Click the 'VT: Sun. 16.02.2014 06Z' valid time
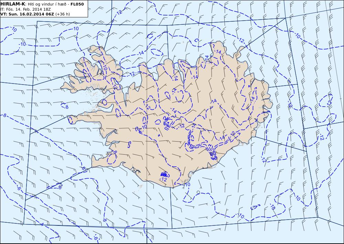The width and height of the screenshot is (344, 244). pyautogui.click(x=27, y=14)
